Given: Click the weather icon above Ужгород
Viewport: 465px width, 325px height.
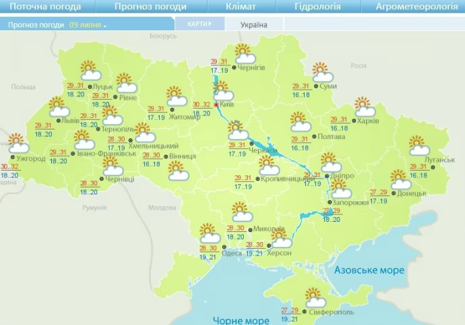Looking at the screenshot, I should pos(19,144).
